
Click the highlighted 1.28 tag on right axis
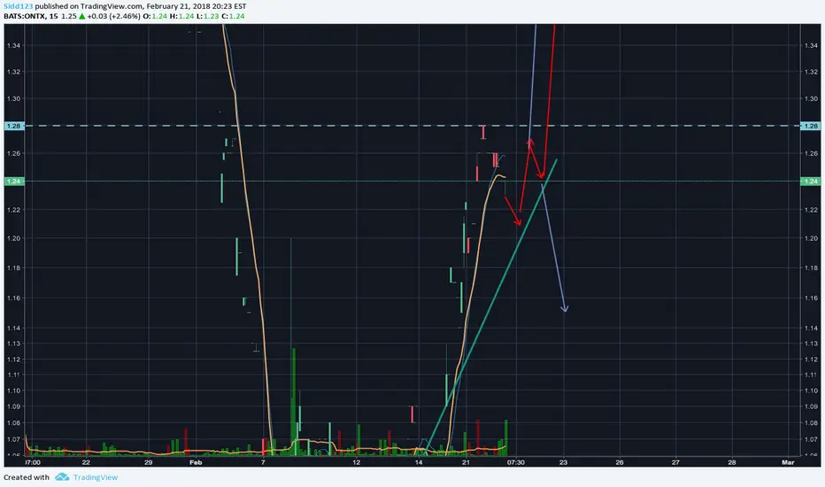click(x=811, y=126)
